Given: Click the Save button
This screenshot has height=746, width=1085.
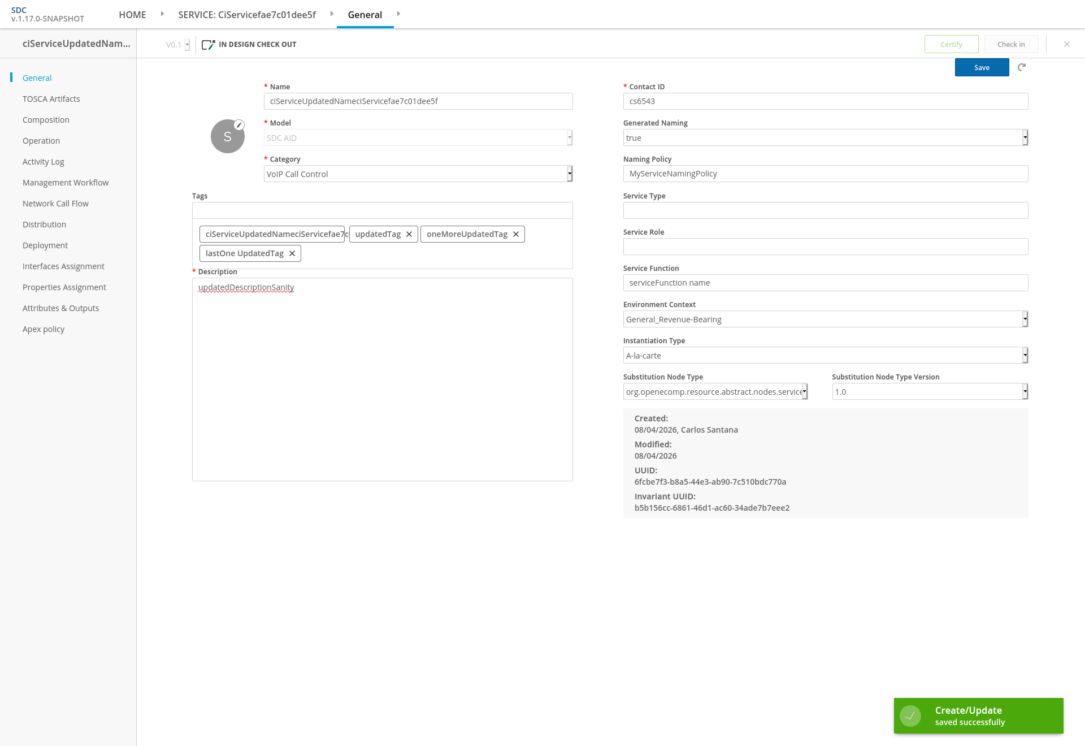Looking at the screenshot, I should click(982, 67).
